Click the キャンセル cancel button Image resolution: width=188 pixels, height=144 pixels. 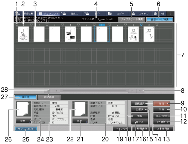[122, 129]
